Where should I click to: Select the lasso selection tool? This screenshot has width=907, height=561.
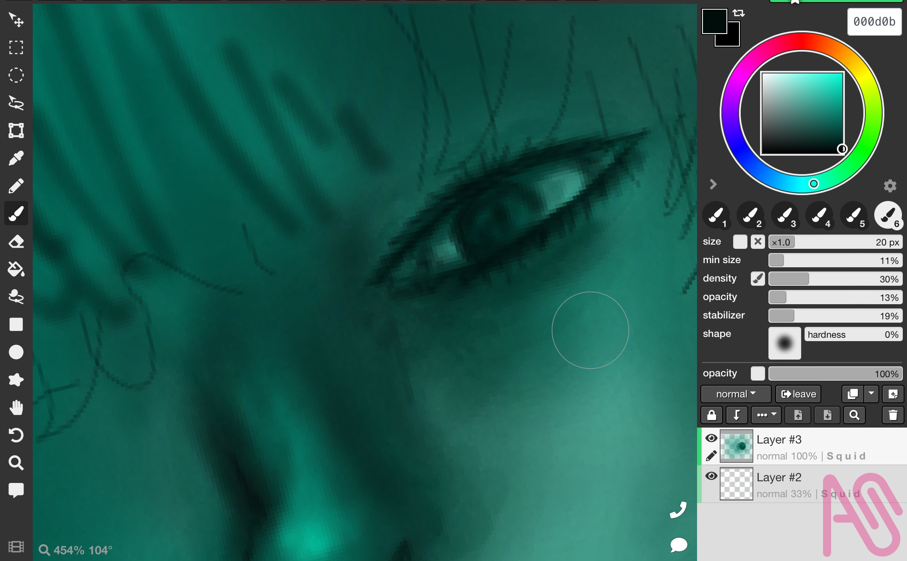[16, 103]
